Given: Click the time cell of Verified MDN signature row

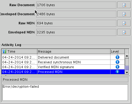Looking at the screenshot, I should 19,67.
